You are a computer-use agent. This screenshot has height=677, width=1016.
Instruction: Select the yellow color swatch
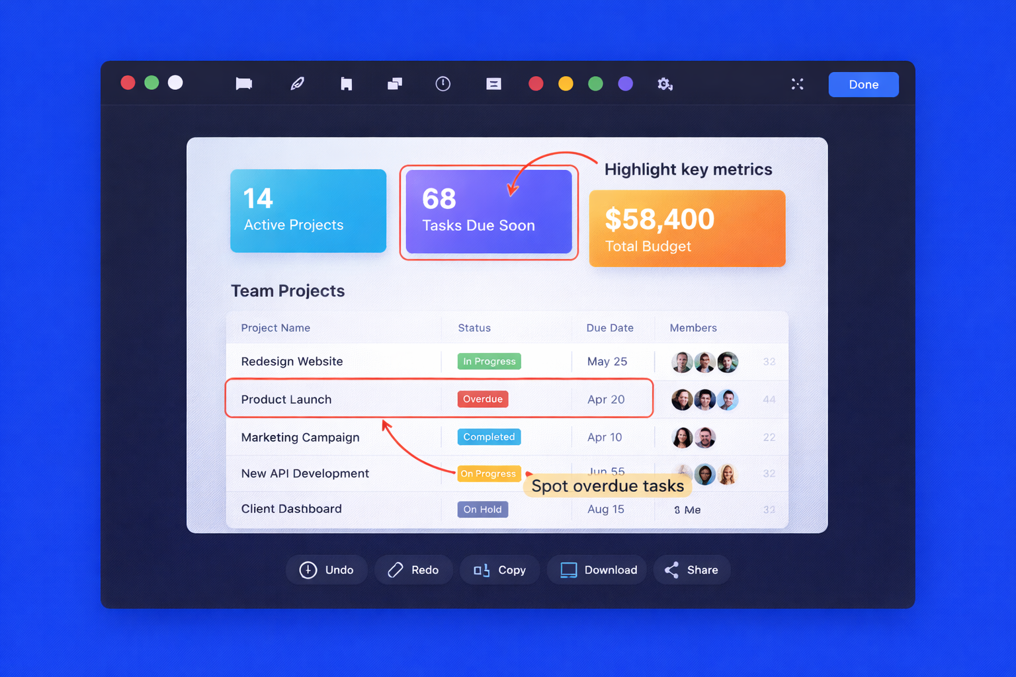click(x=566, y=84)
